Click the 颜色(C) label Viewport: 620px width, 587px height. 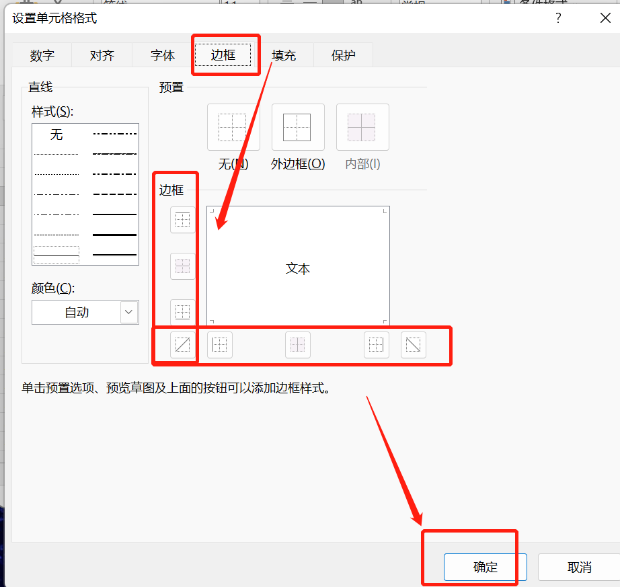53,288
